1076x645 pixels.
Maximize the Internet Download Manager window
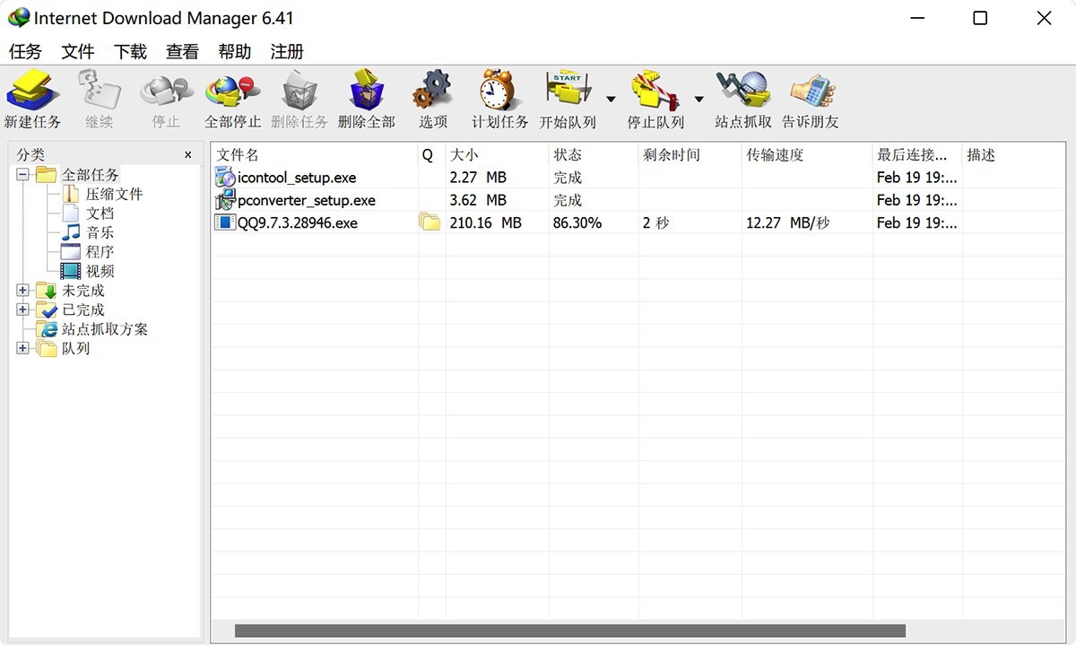click(x=980, y=18)
